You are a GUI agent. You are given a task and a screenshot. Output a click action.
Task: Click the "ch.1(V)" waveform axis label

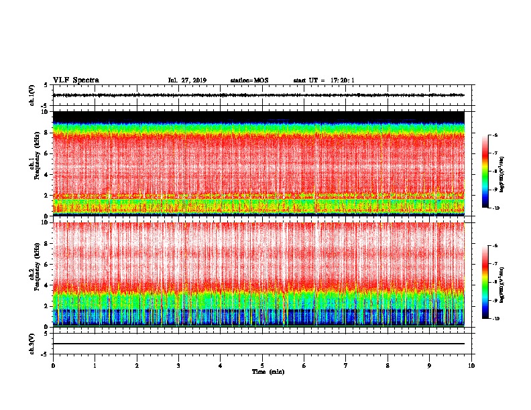click(x=32, y=95)
